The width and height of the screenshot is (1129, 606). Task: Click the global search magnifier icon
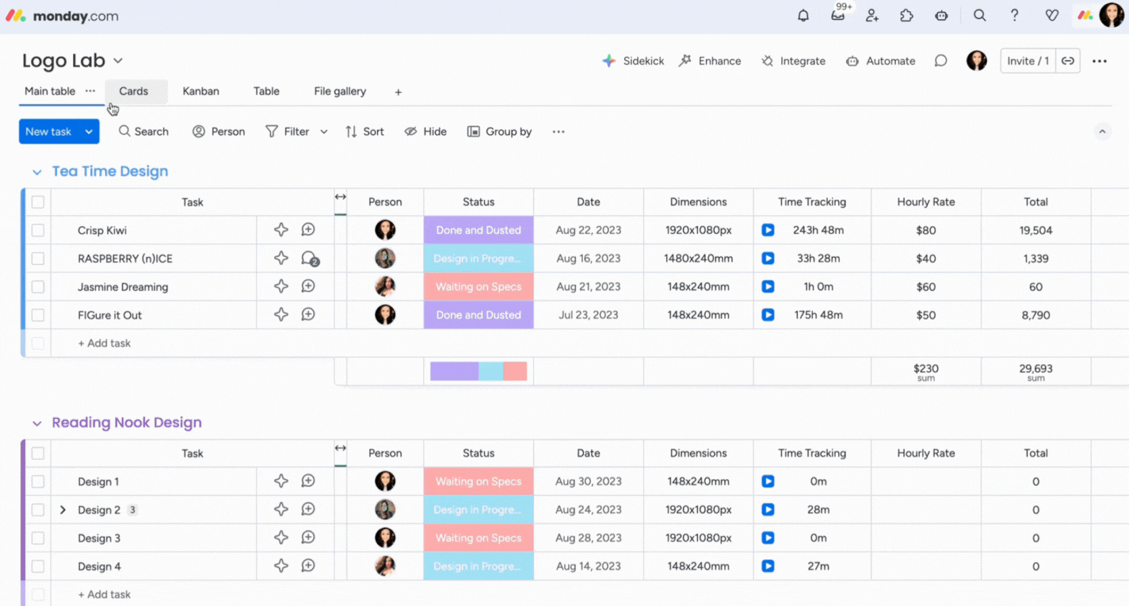[x=979, y=16]
